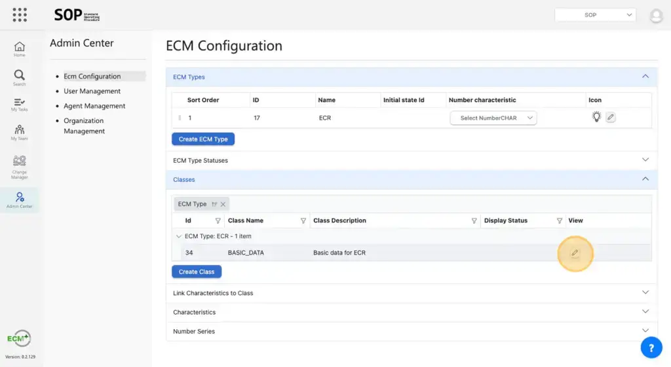Viewport: 671px width, 367px height.
Task: Collapse the ECM Type: ECR group row
Action: coord(179,236)
